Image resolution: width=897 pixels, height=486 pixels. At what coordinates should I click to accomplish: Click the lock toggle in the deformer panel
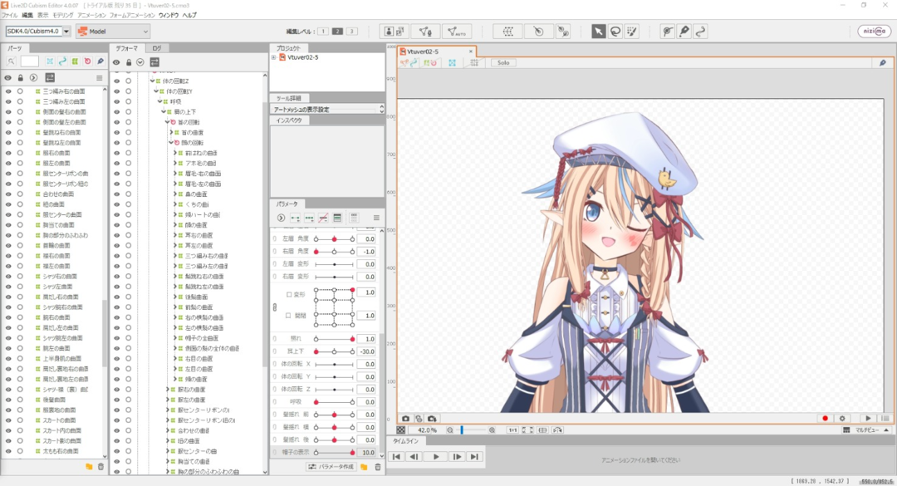point(129,62)
